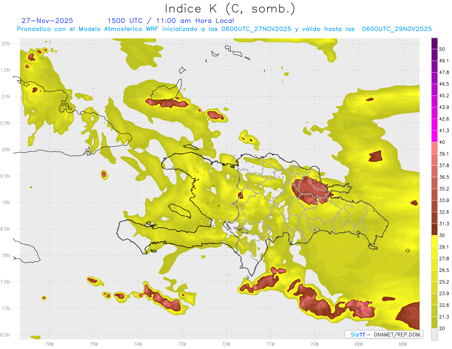Click the legend value '21.3'
This screenshot has width=452, height=349.
click(x=444, y=317)
